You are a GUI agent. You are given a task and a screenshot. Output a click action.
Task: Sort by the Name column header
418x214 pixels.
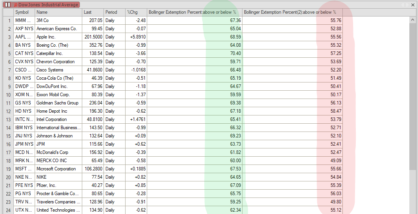tap(58, 12)
